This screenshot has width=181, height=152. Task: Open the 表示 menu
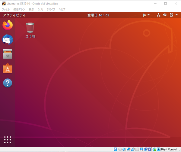tap(31, 9)
